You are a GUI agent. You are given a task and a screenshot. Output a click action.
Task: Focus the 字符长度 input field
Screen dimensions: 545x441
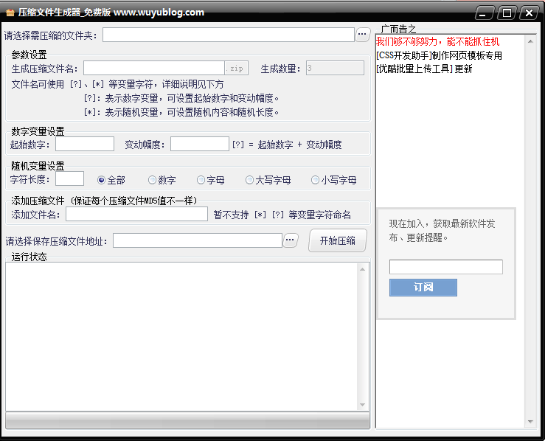(69, 178)
